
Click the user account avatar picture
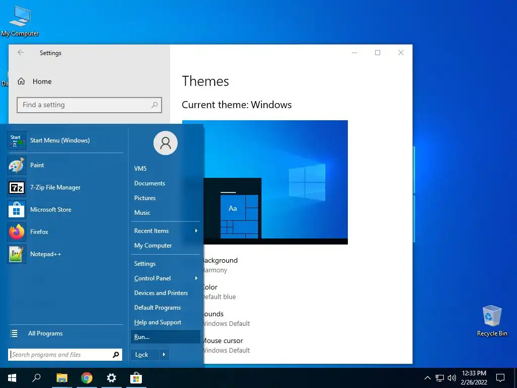[166, 143]
